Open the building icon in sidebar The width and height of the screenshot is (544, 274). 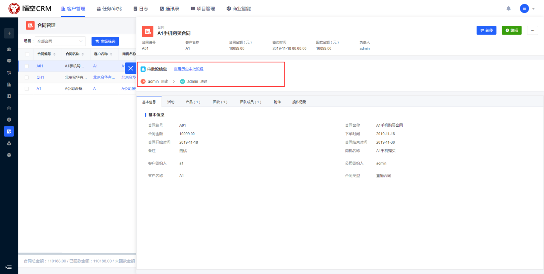9,84
